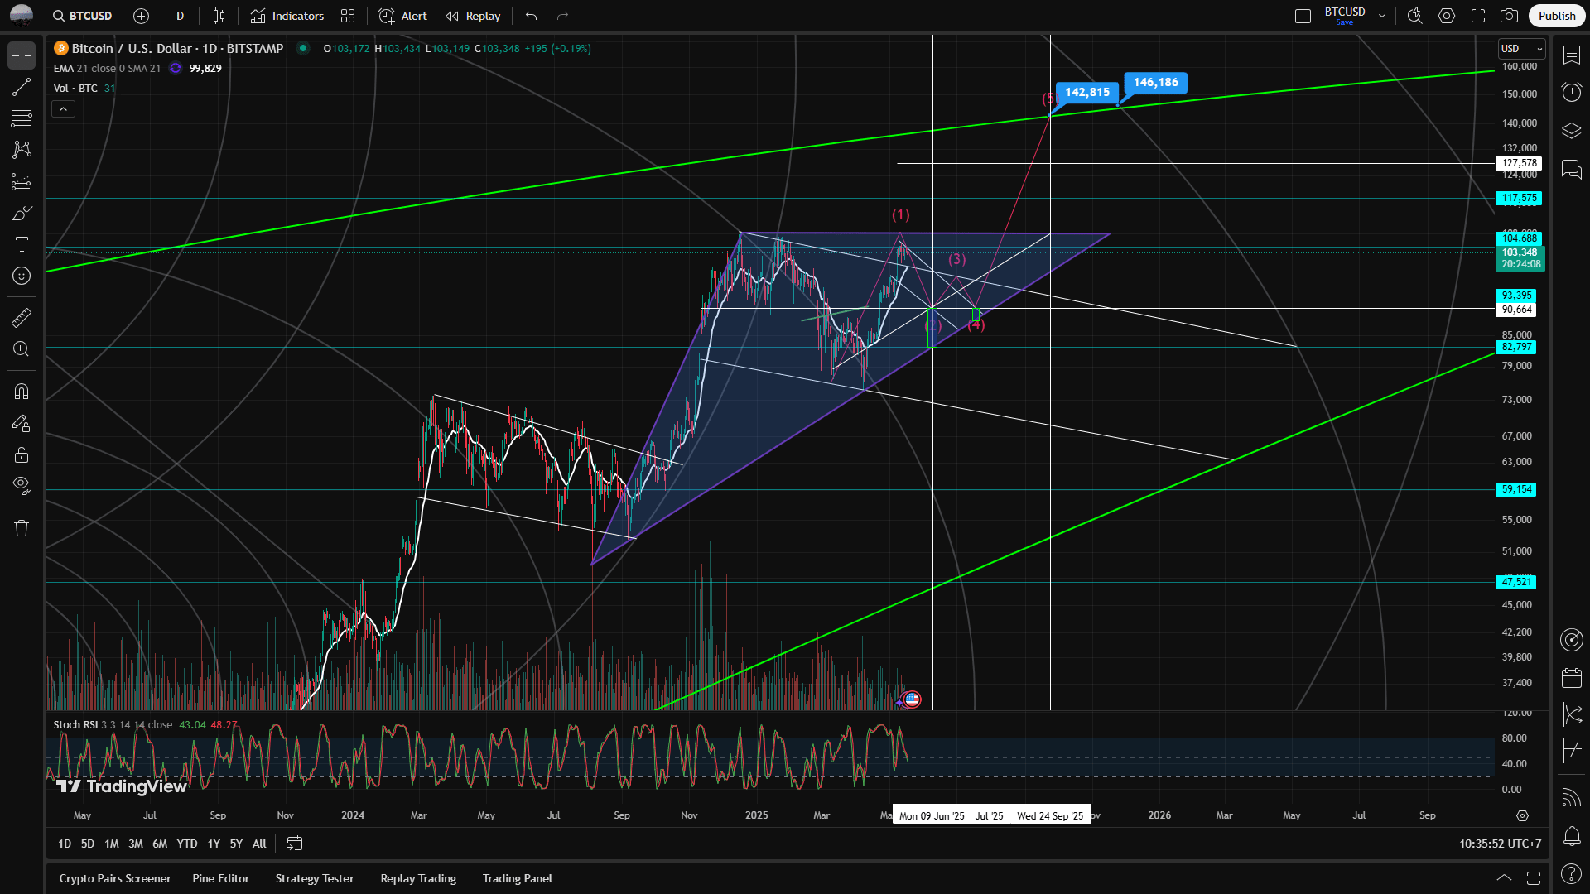The height and width of the screenshot is (894, 1590).
Task: Select the brush drawing tool
Action: click(22, 213)
